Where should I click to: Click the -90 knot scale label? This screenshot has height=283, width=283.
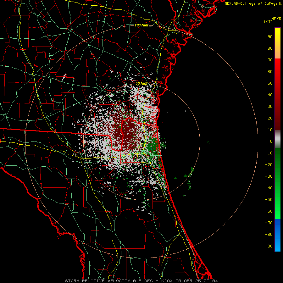pos(269,246)
